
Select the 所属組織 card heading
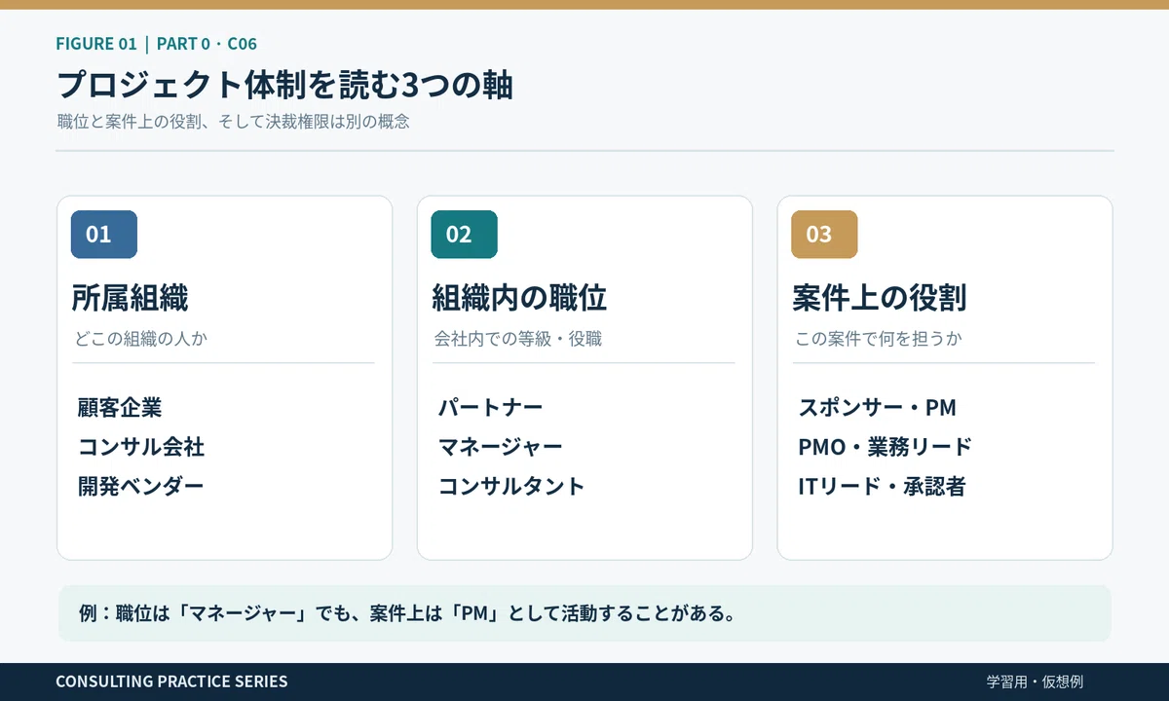coord(130,298)
